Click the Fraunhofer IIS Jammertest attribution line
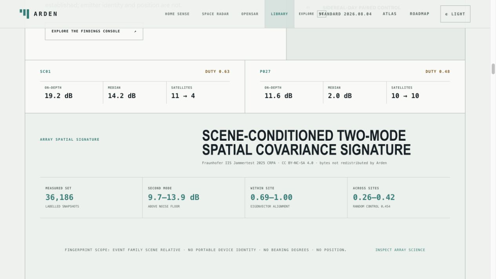 294,163
